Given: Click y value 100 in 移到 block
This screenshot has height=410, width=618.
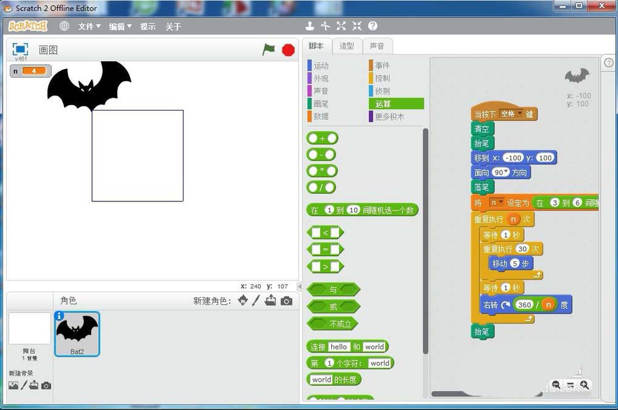Looking at the screenshot, I should 544,158.
